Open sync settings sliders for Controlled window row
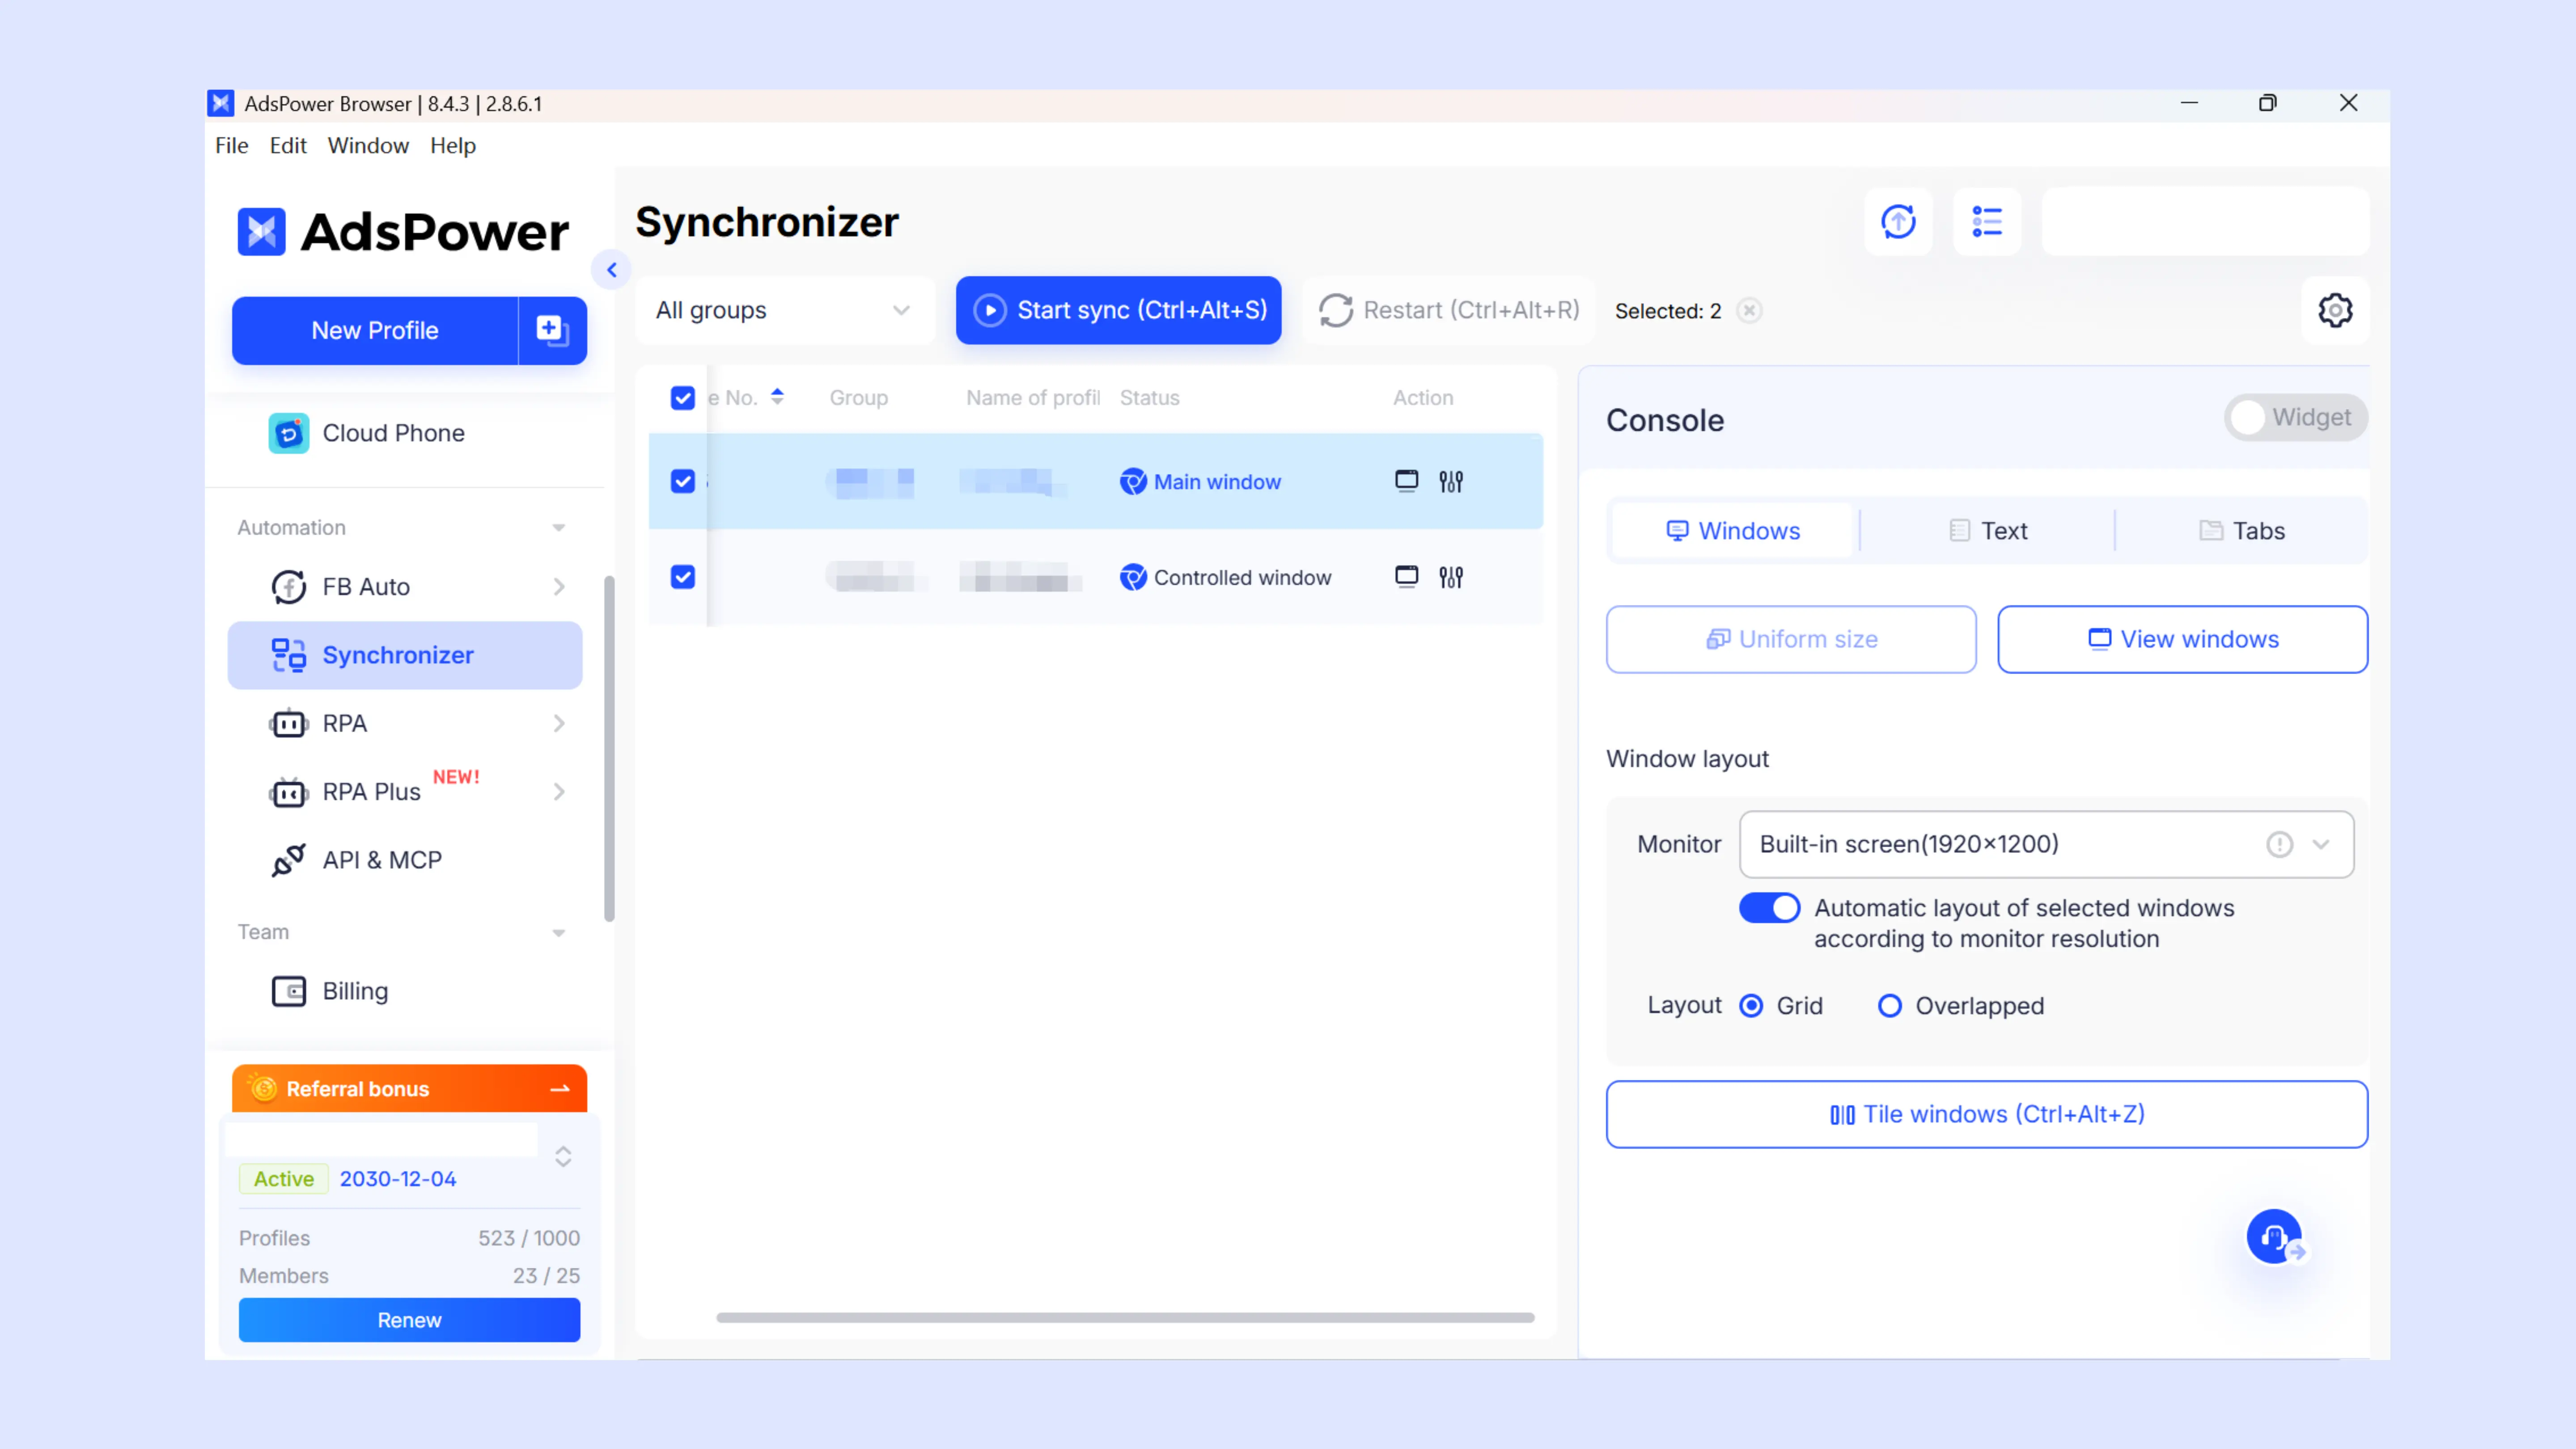Viewport: 2576px width, 1449px height. (1451, 577)
